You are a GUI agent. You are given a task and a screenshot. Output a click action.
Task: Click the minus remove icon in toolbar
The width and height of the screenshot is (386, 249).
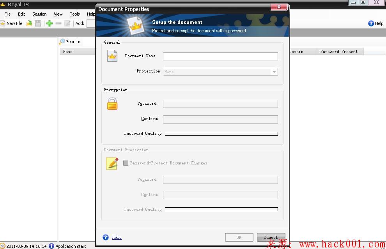click(x=58, y=23)
